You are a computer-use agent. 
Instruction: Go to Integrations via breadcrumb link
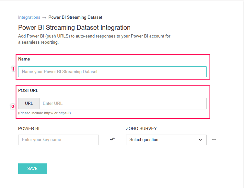pyautogui.click(x=29, y=17)
